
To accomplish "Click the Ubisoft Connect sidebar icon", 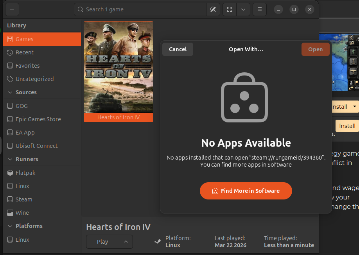I will pos(10,146).
